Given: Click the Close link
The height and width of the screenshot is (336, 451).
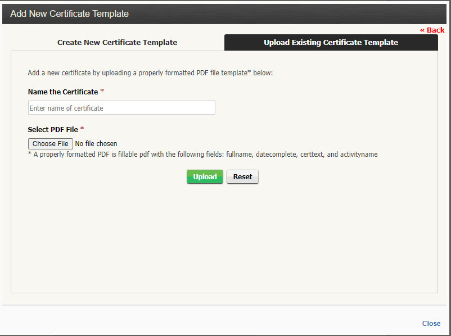Looking at the screenshot, I should point(431,323).
